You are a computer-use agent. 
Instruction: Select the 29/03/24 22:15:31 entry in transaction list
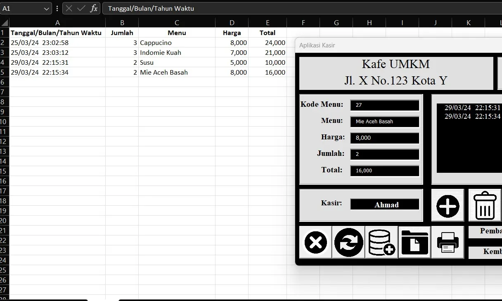pos(471,108)
